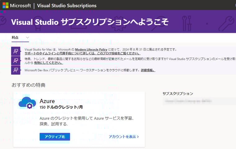
Task: Open the アカウントを表示 link
Action: [x=124, y=137]
